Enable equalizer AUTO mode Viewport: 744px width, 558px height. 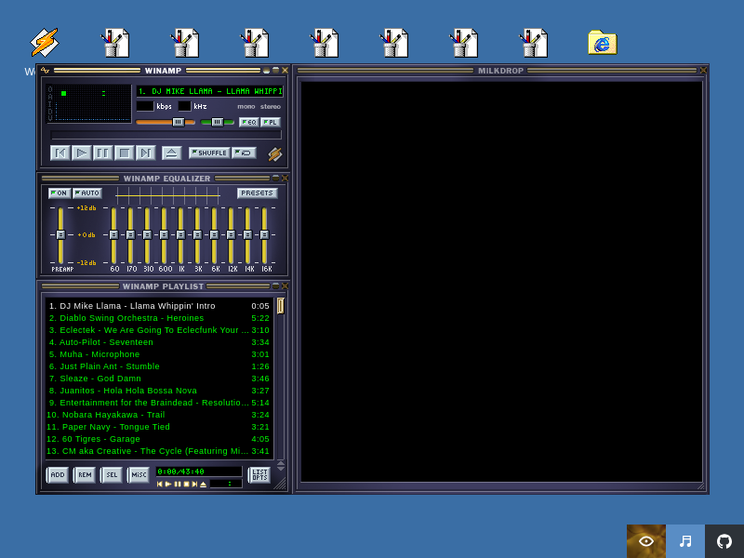[87, 193]
